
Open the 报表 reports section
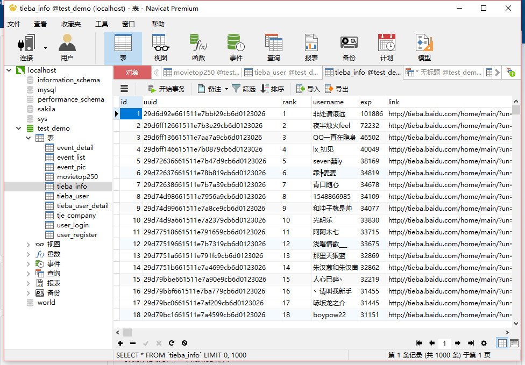tap(311, 47)
